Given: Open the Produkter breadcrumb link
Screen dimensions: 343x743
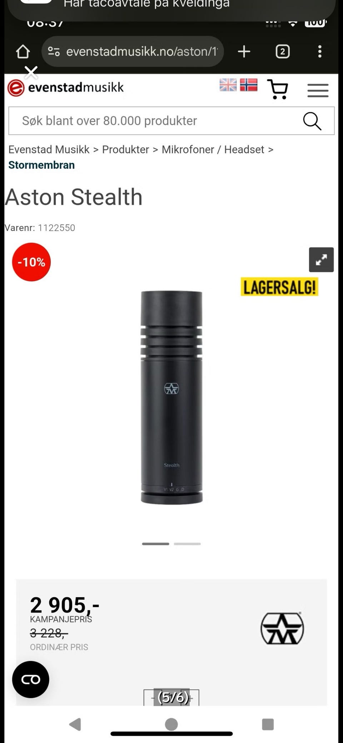Looking at the screenshot, I should [x=125, y=149].
